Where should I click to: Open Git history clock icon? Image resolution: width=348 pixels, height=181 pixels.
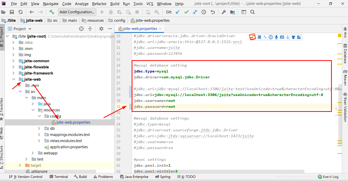pyautogui.click(x=204, y=12)
